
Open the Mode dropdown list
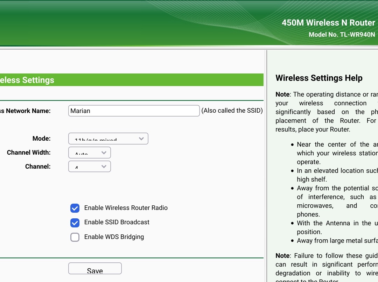[108, 139]
